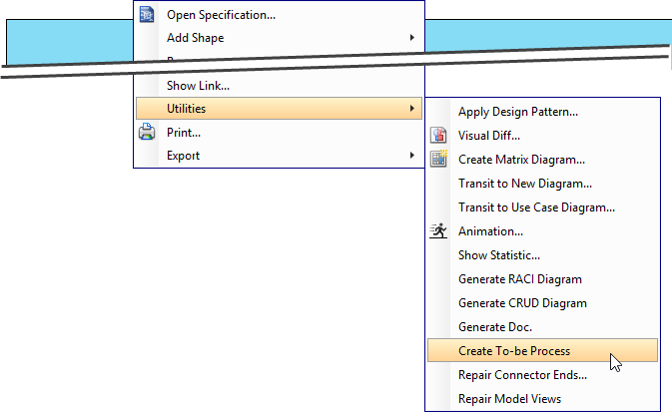The width and height of the screenshot is (672, 412).
Task: Choose Generate CRUD Diagram
Action: 521,303
